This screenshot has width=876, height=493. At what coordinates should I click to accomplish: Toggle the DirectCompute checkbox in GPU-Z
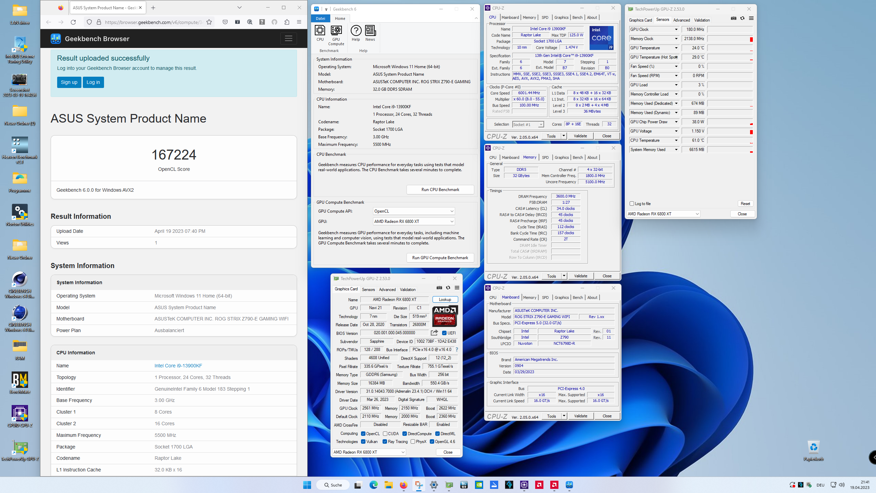(x=404, y=434)
